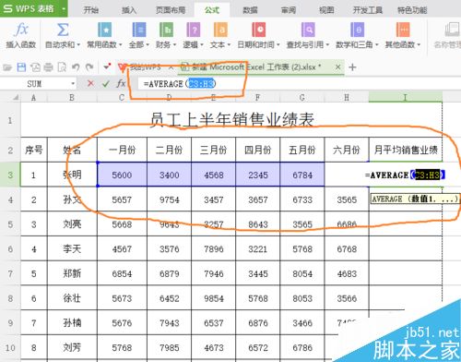Switch to the 插入 ribbon tab

pos(129,10)
